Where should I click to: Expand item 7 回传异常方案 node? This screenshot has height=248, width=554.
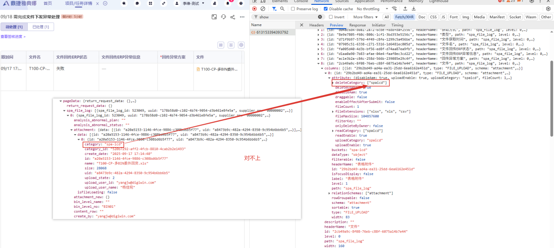[x=318, y=58]
